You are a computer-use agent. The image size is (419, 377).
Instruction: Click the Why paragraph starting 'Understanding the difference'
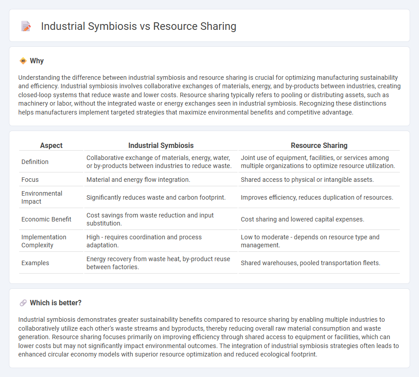[209, 95]
